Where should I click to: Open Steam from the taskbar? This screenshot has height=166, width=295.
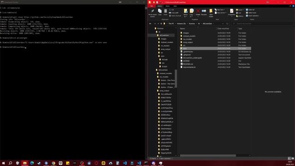(x=39, y=163)
